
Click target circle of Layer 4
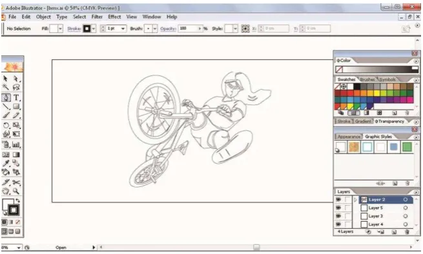pos(405,224)
